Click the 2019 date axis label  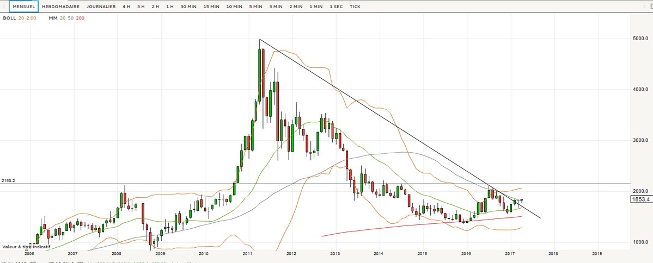597,253
